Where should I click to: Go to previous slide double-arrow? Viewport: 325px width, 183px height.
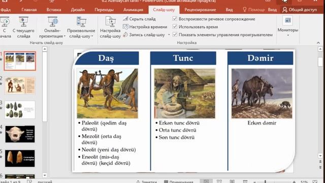tap(320, 162)
